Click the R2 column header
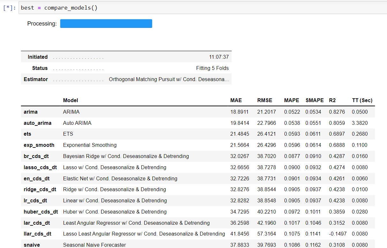387x248 pixels. click(332, 100)
